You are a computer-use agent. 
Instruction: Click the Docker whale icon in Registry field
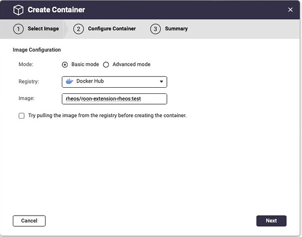[x=69, y=82]
